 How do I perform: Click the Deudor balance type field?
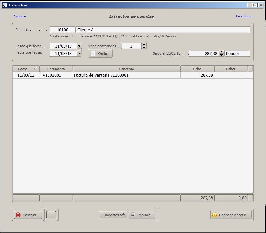[x=237, y=53]
